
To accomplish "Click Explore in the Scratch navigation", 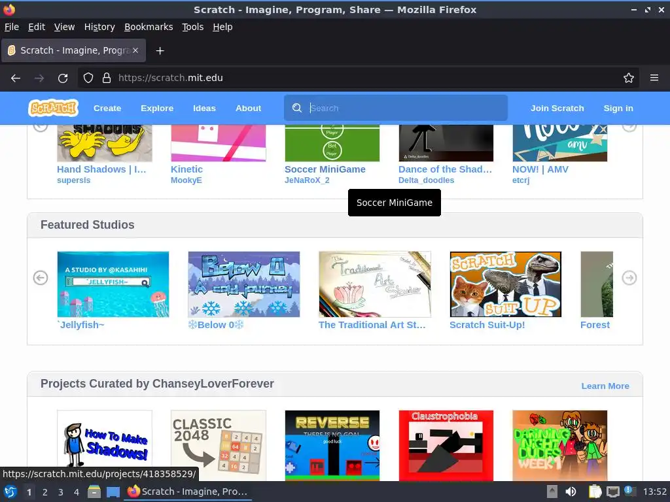I will click(x=157, y=109).
